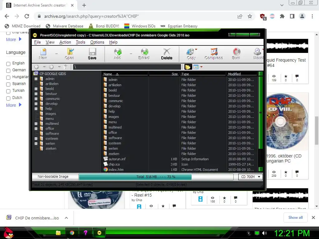
Task: Click the More link under Language filters
Action: pyautogui.click(x=14, y=105)
